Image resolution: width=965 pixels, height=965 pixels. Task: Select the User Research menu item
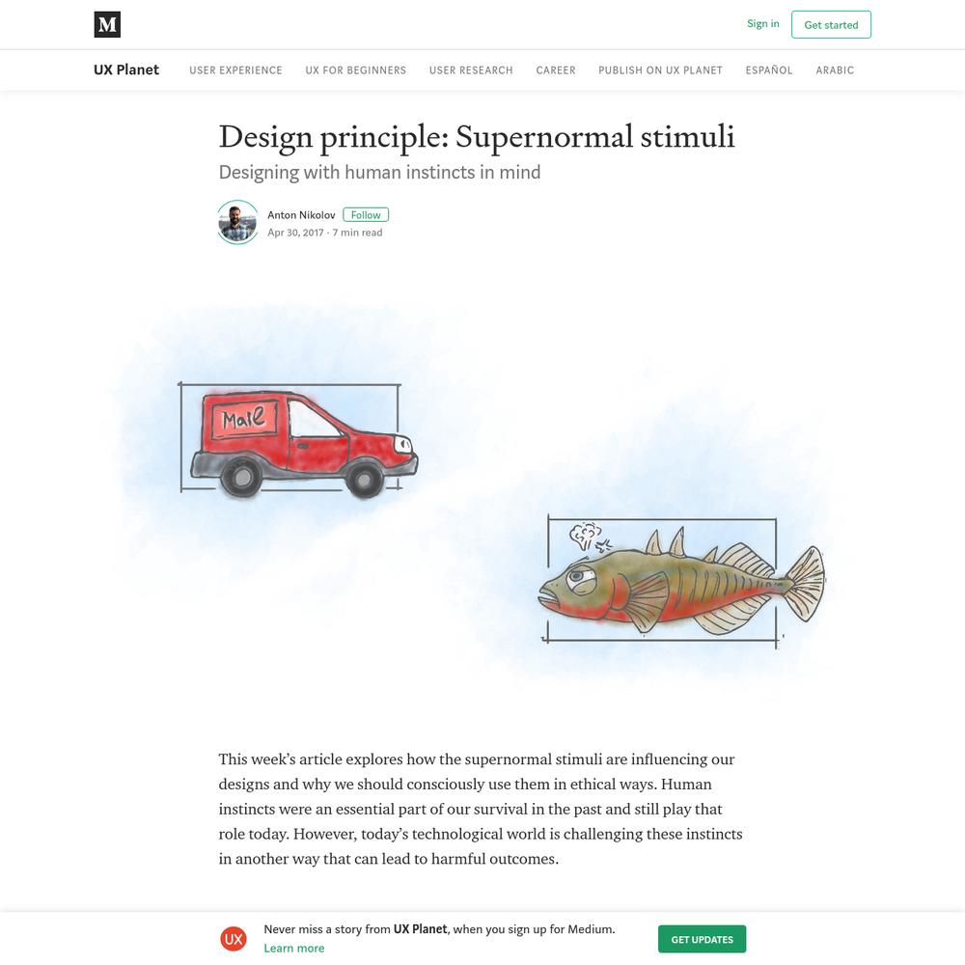[x=471, y=70]
